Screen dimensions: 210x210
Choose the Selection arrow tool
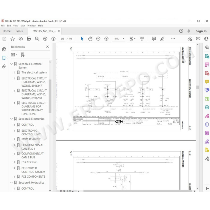82,39
